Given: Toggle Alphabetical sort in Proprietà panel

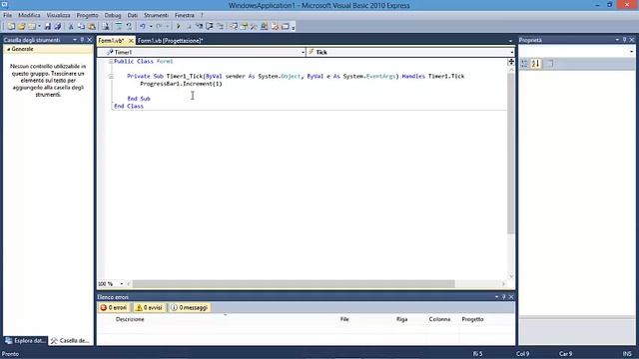Looking at the screenshot, I should [535, 64].
